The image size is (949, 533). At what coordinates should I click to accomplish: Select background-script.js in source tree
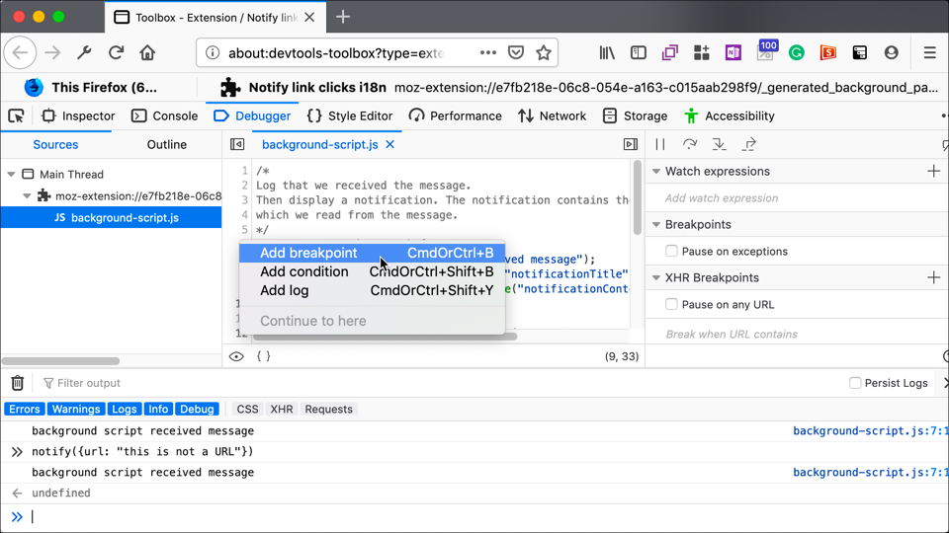point(112,217)
